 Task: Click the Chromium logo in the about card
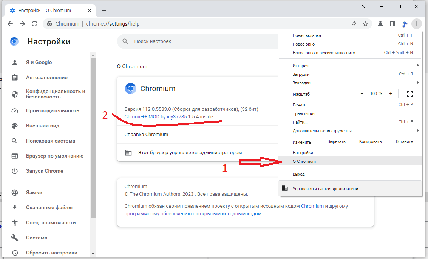(x=130, y=89)
